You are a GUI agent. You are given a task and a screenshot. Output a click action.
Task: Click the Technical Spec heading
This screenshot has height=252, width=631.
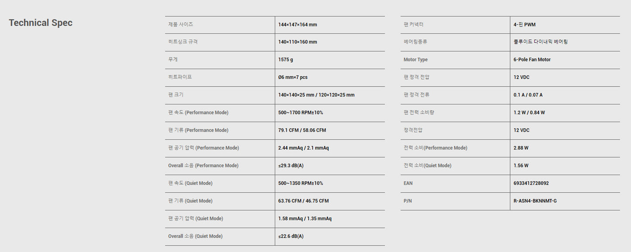(41, 23)
